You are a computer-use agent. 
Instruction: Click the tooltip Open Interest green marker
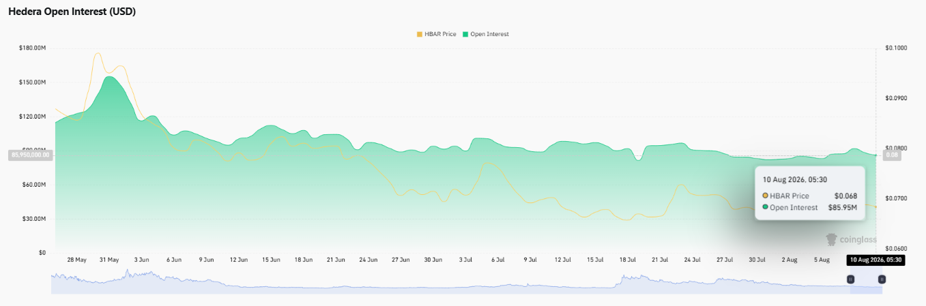pos(766,207)
